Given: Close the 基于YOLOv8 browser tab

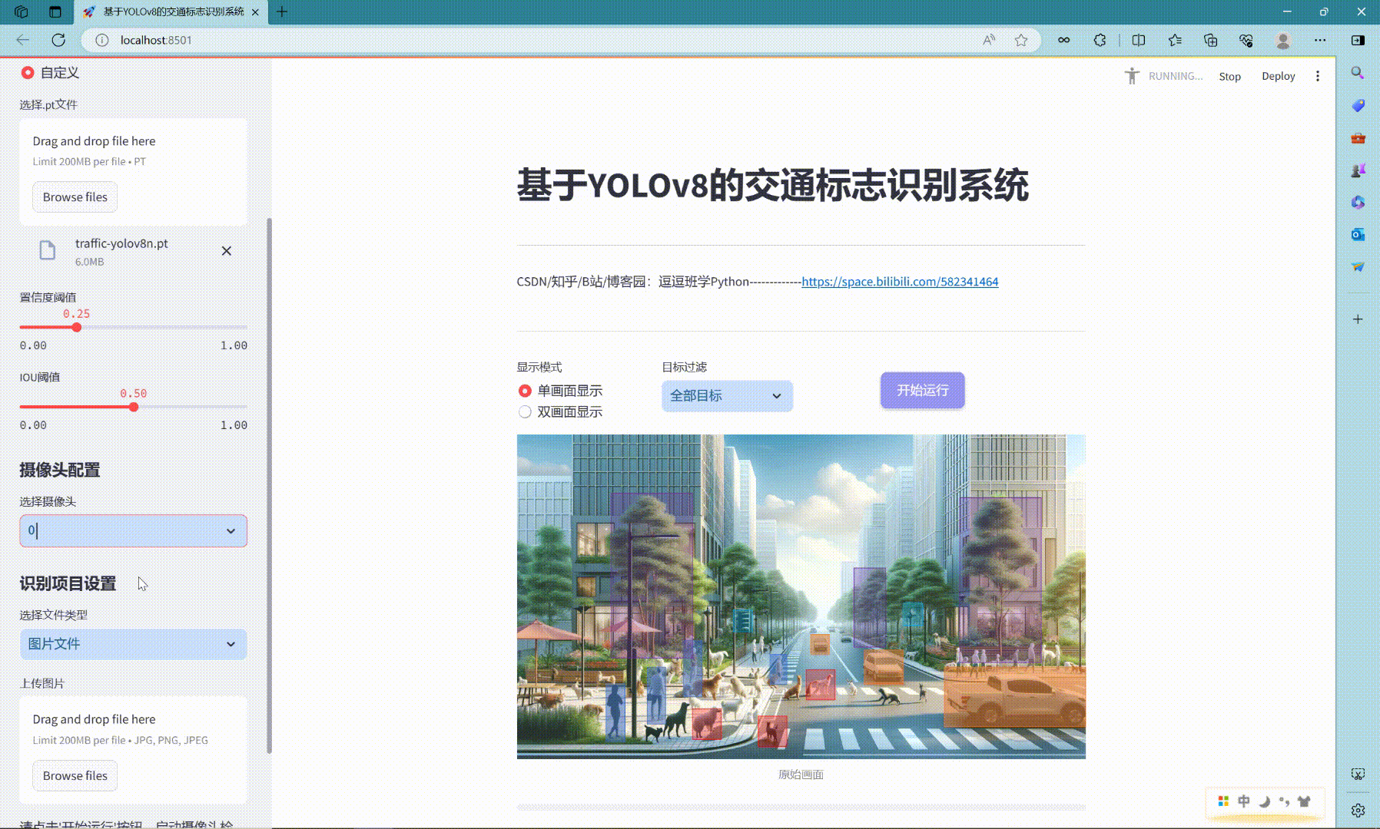Looking at the screenshot, I should click(x=255, y=12).
